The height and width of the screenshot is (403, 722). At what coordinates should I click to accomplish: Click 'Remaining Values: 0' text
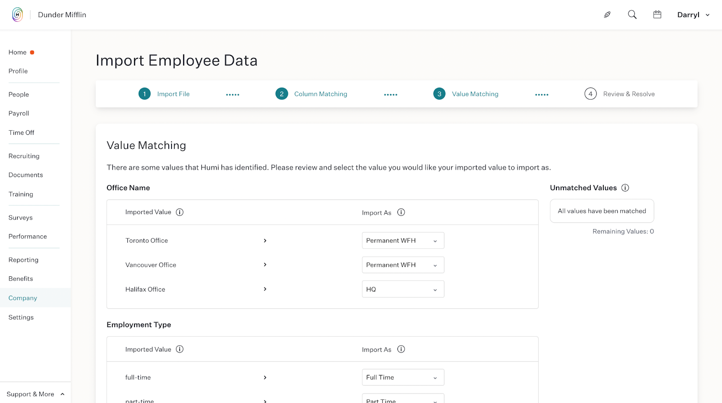point(623,231)
